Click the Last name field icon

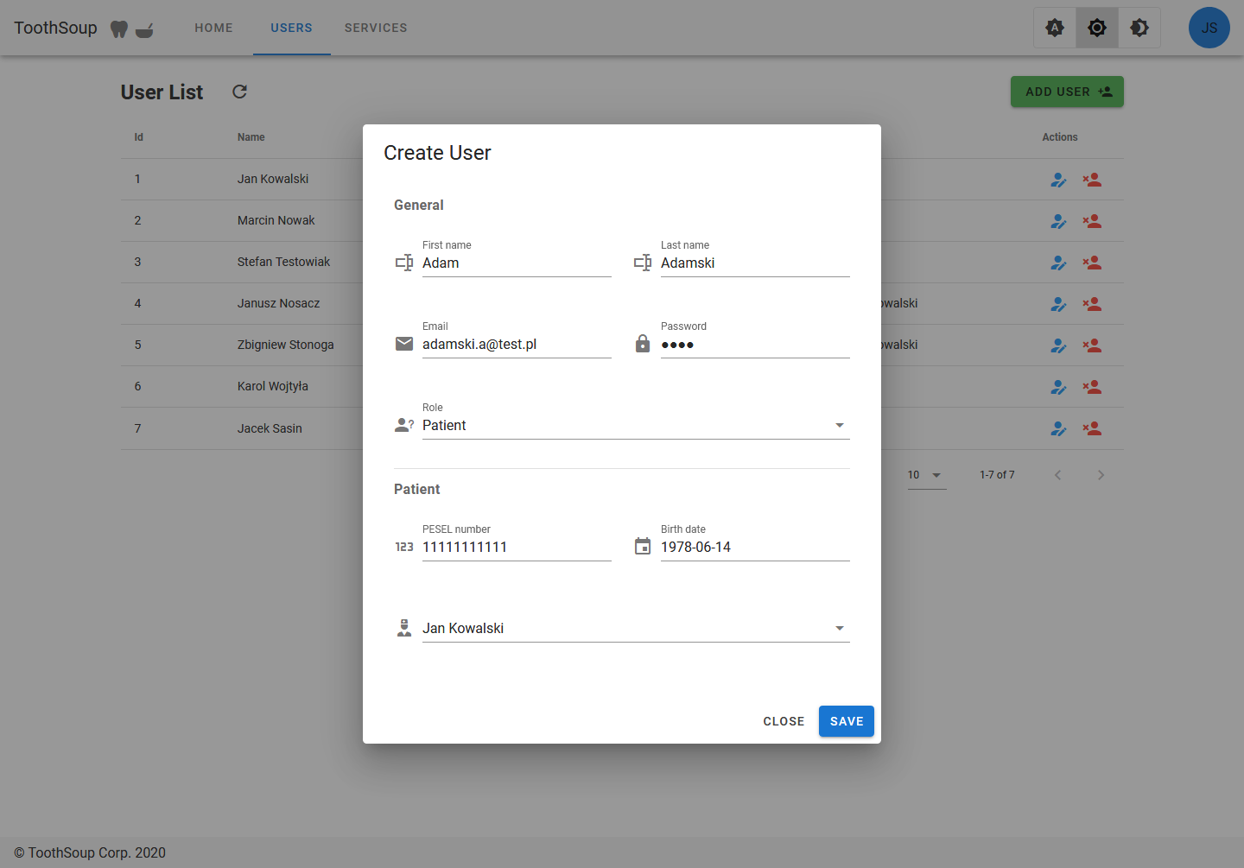[x=643, y=263]
